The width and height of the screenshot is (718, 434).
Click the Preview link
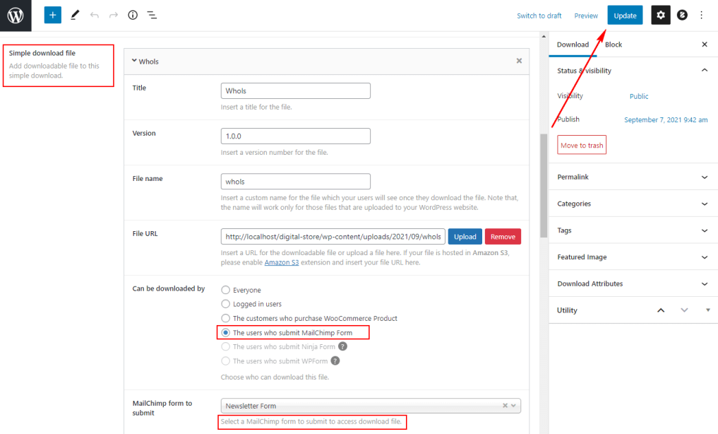tap(586, 16)
